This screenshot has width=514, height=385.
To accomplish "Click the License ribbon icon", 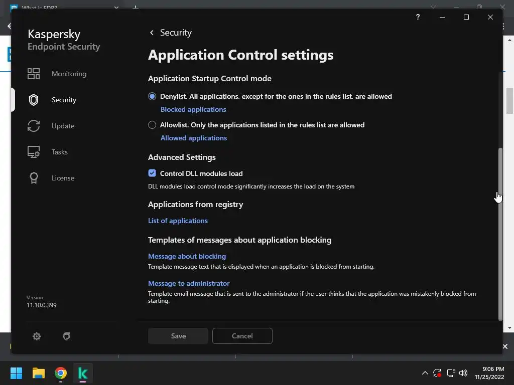I will pos(34,178).
